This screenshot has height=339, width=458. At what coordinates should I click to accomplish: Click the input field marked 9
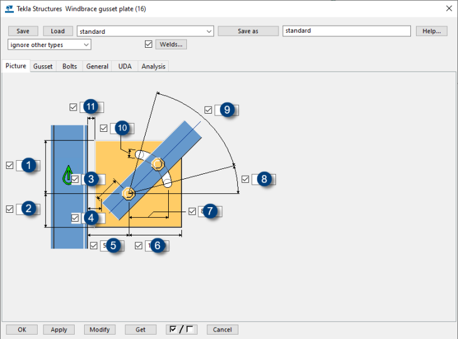coord(226,110)
